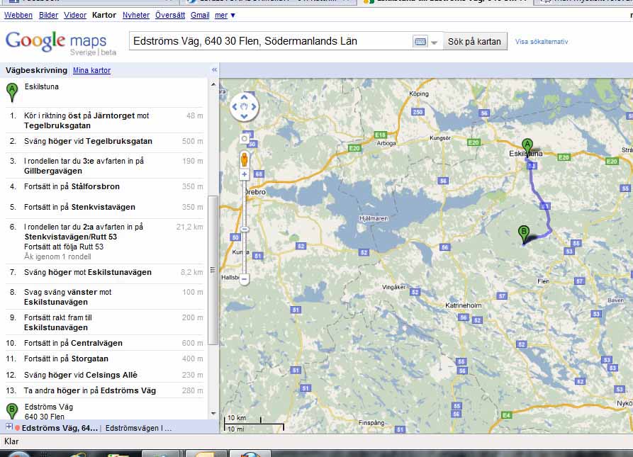Open keyboard options dropdown arrow in search field

pyautogui.click(x=434, y=42)
